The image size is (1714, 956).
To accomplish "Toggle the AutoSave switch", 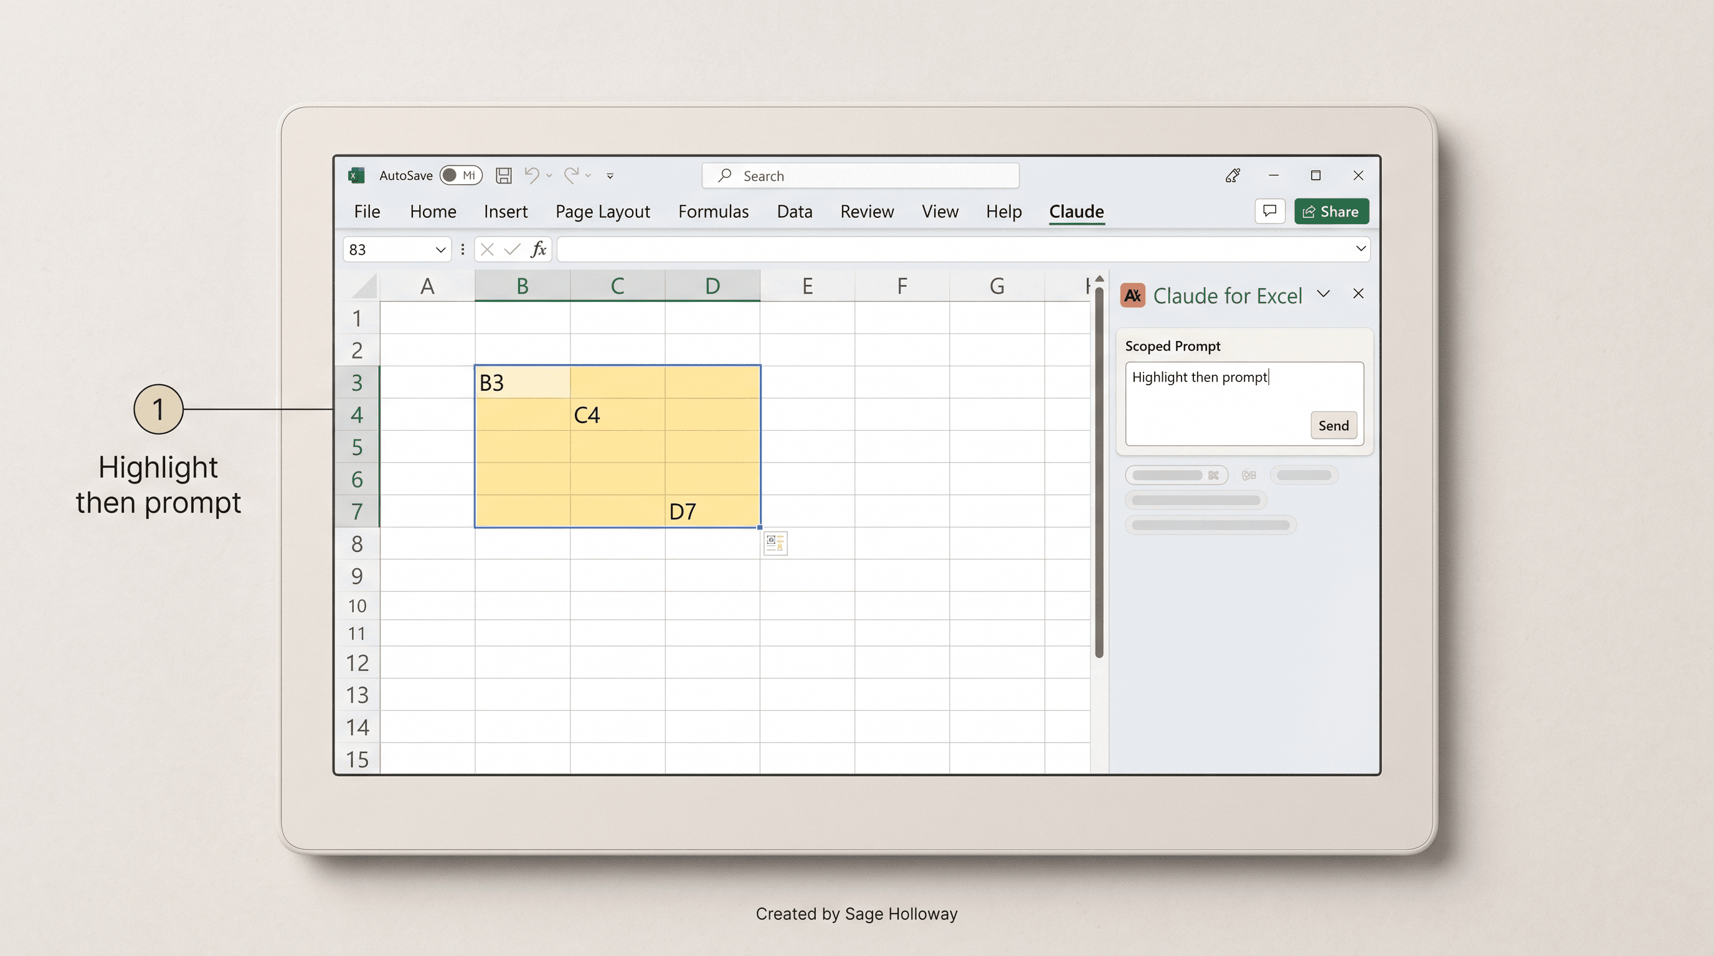I will pos(460,176).
